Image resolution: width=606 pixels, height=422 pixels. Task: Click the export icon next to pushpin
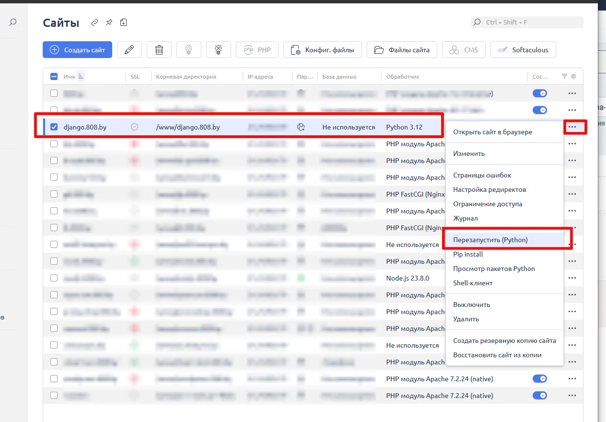click(123, 23)
